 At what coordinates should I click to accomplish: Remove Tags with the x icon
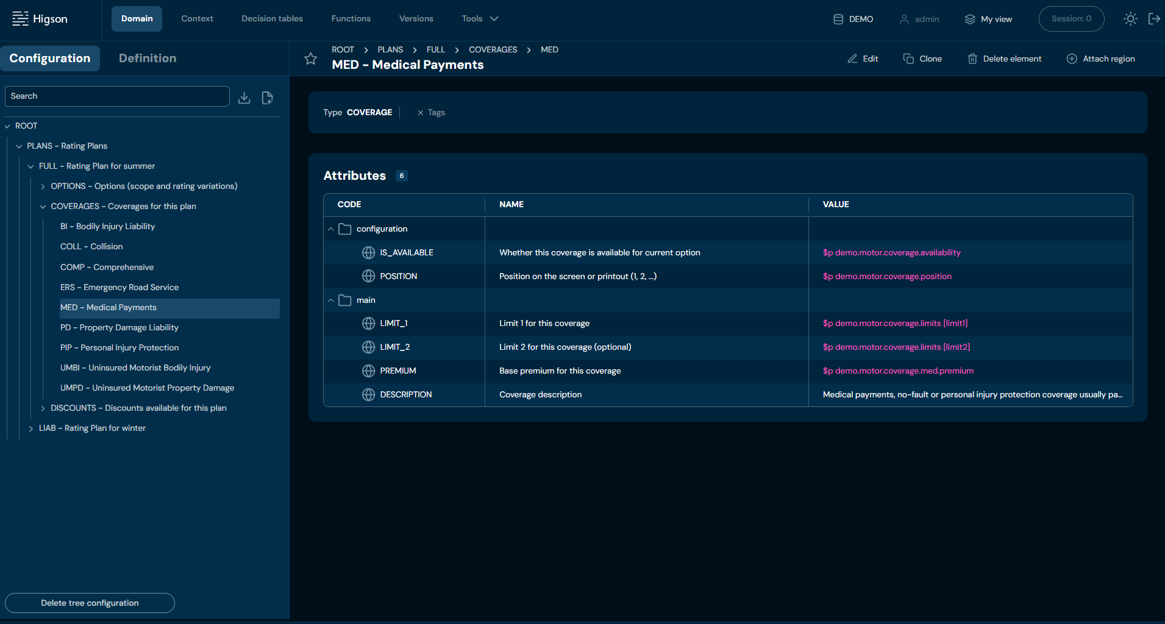click(x=421, y=113)
